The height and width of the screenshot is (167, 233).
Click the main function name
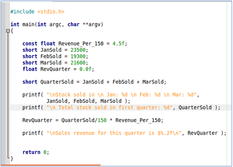coord(28,24)
